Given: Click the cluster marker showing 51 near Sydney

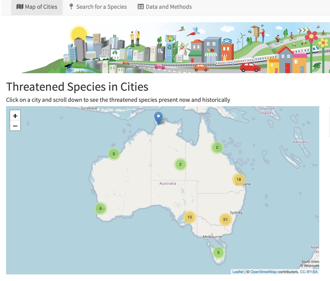Looking at the screenshot, I should tap(226, 219).
